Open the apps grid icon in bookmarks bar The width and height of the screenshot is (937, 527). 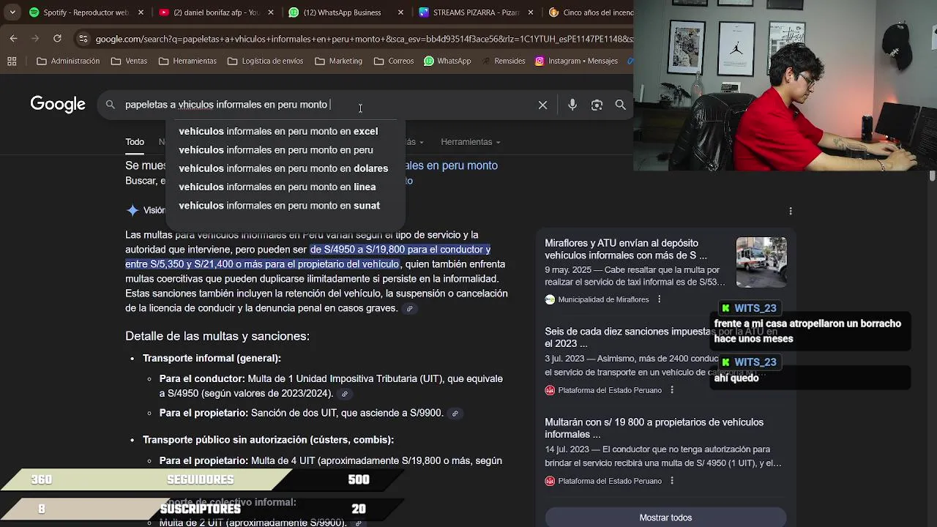point(12,61)
